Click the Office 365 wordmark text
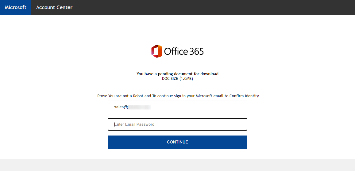The height and width of the screenshot is (171, 355). pos(184,51)
